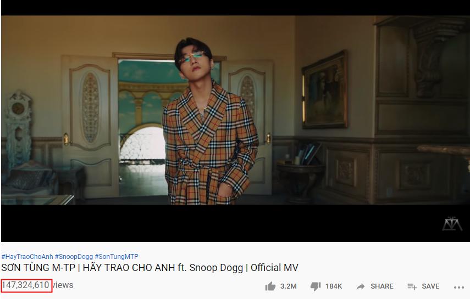Open the #HayTraoChoAnh hashtag link
This screenshot has height=299, width=470.
[x=27, y=257]
